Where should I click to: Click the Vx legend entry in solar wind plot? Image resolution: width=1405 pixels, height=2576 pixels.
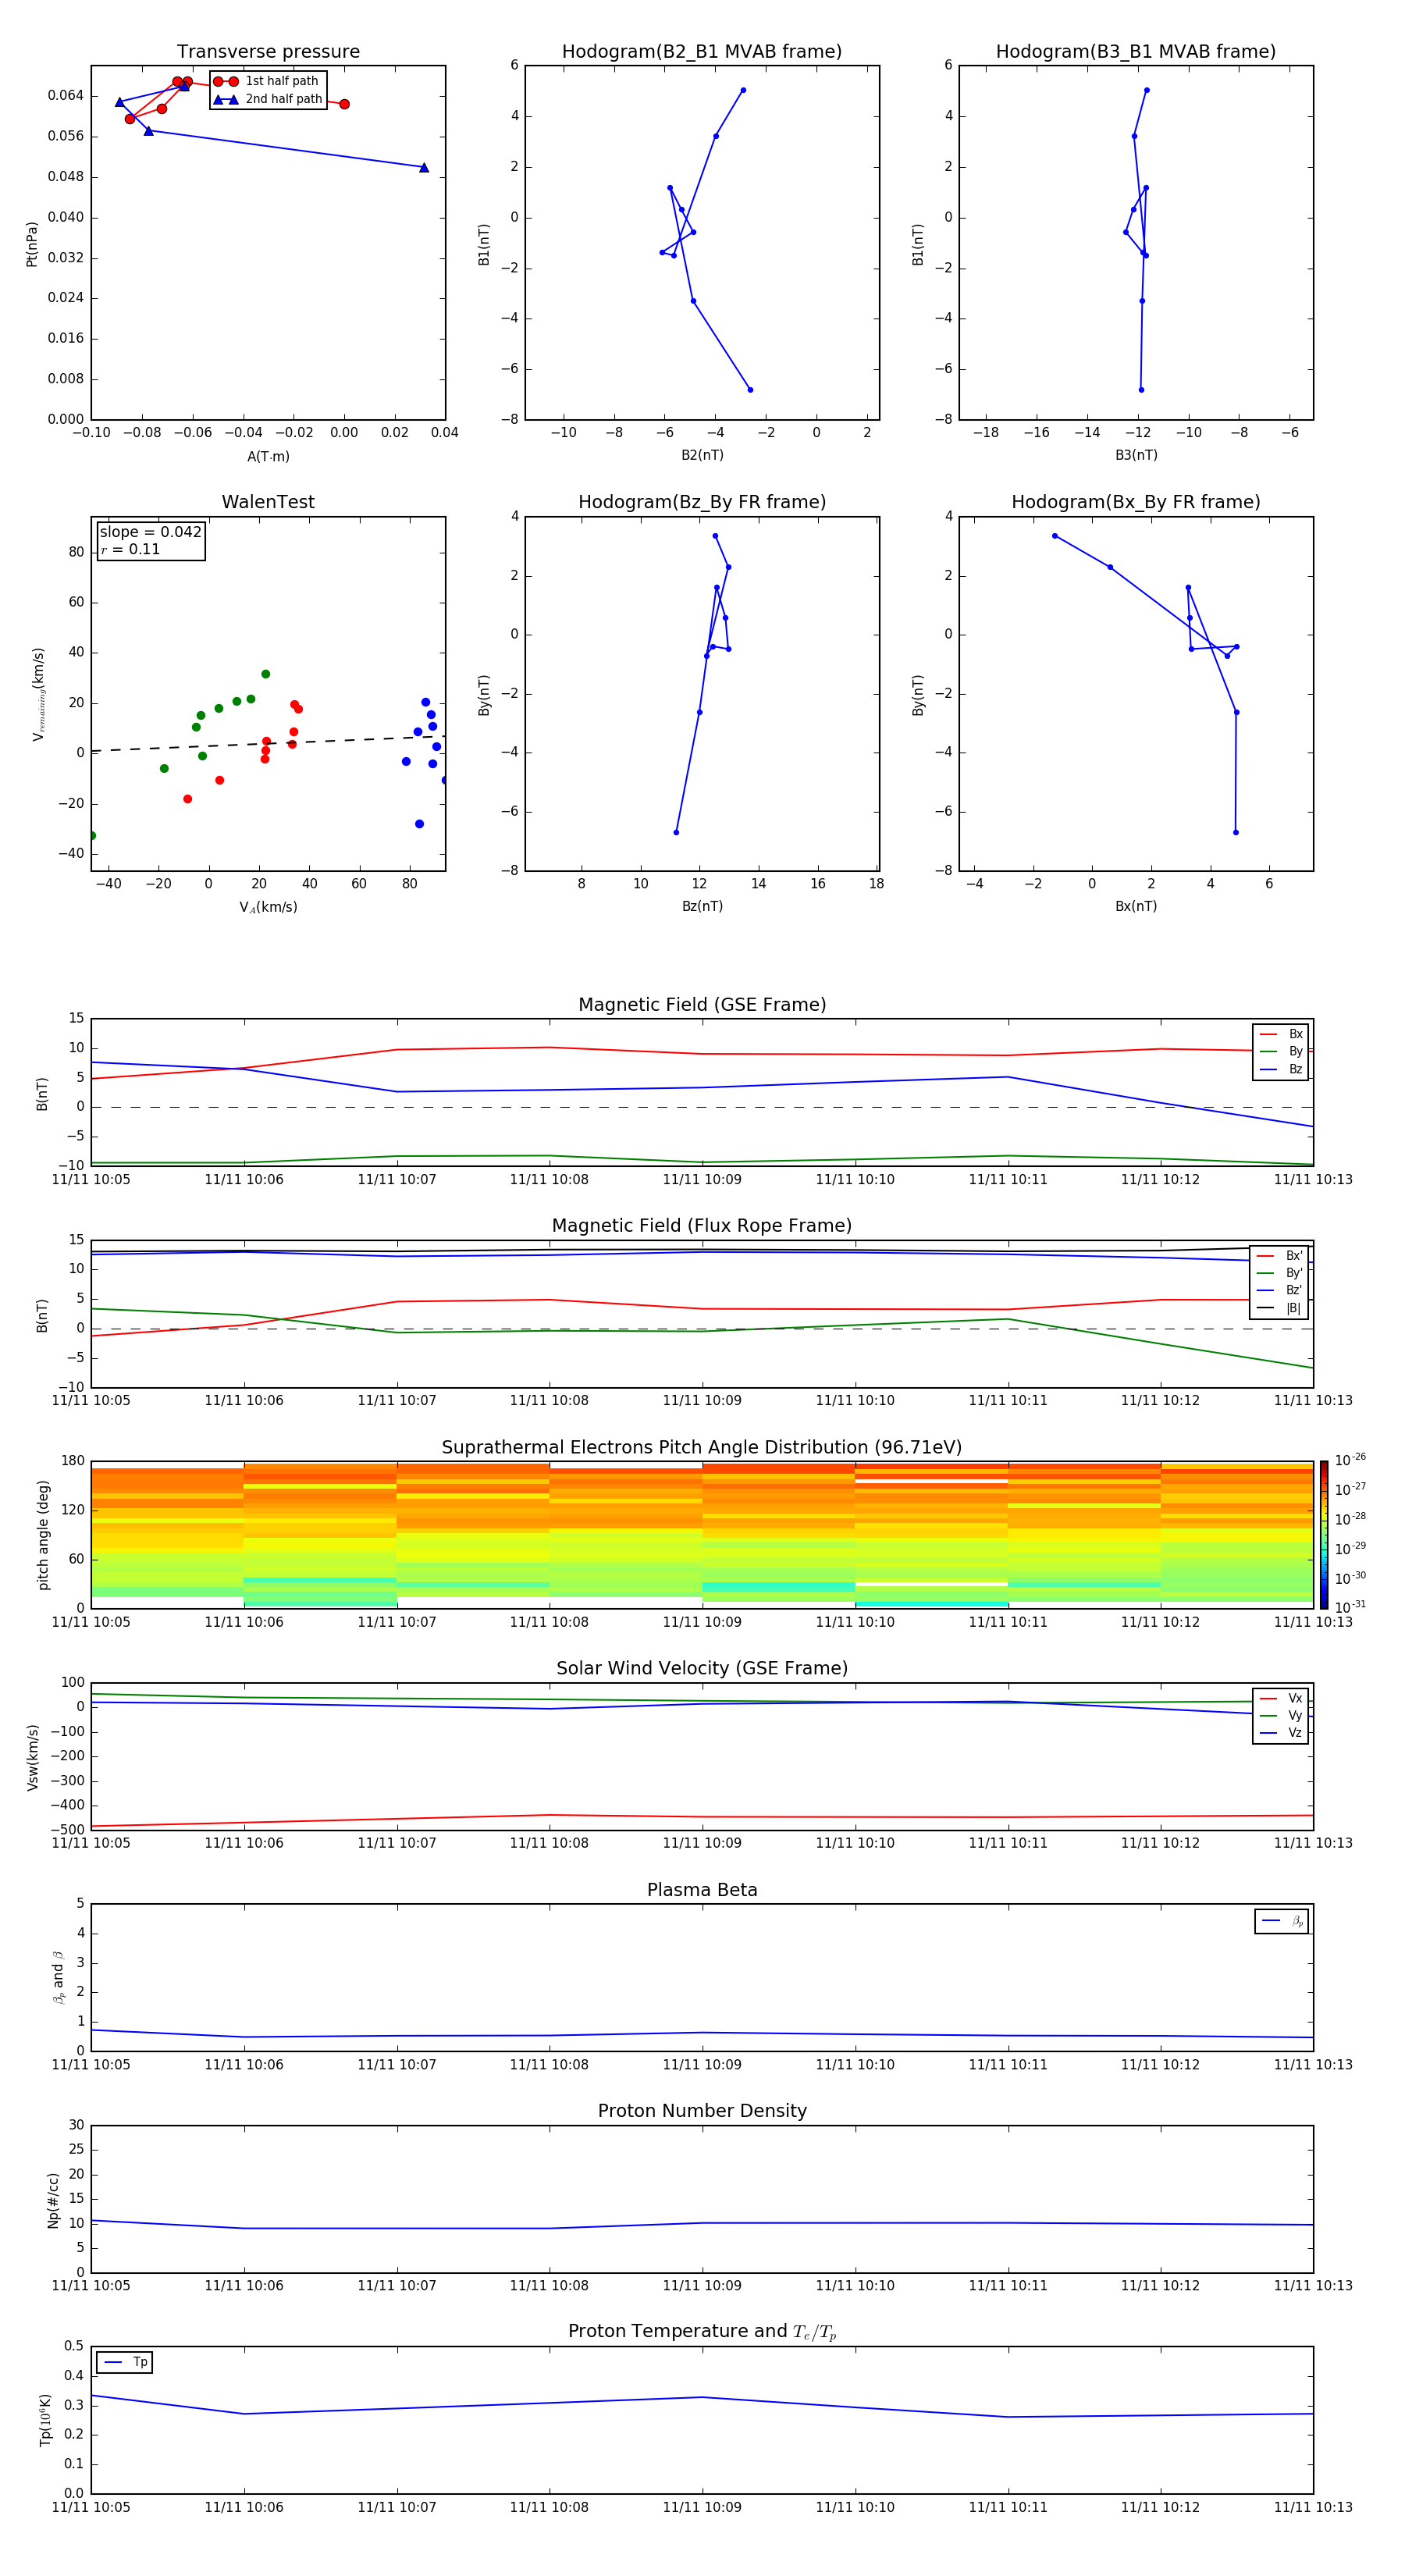coord(1281,1698)
